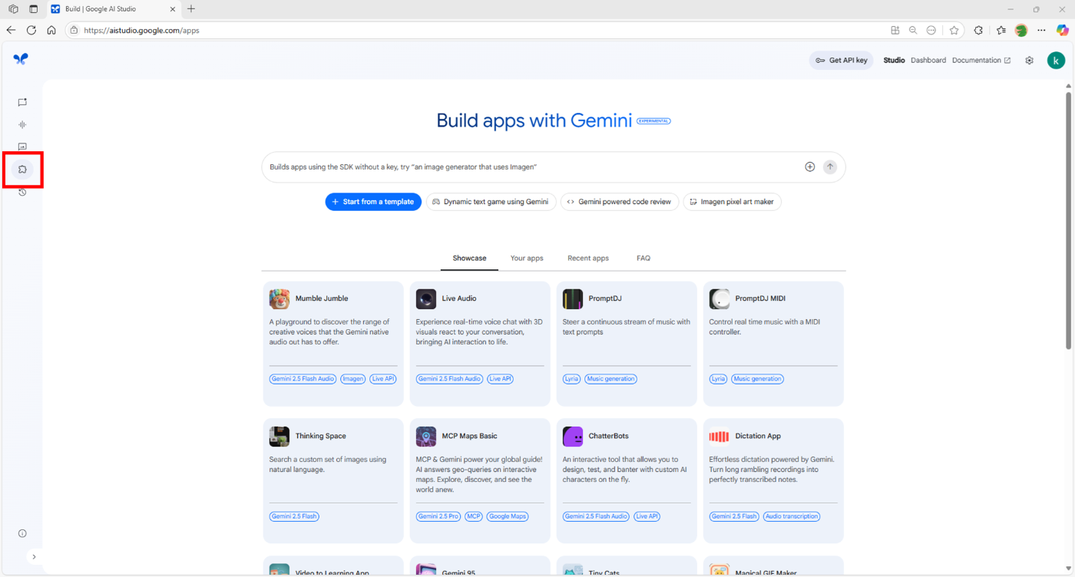1075x577 pixels.
Task: Open the MCP Maps Basic app icon
Action: tap(426, 436)
